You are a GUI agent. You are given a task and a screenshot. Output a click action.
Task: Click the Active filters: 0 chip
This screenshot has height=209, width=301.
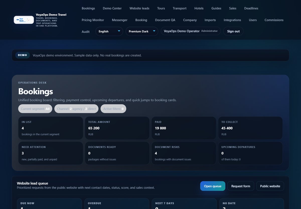113,109
